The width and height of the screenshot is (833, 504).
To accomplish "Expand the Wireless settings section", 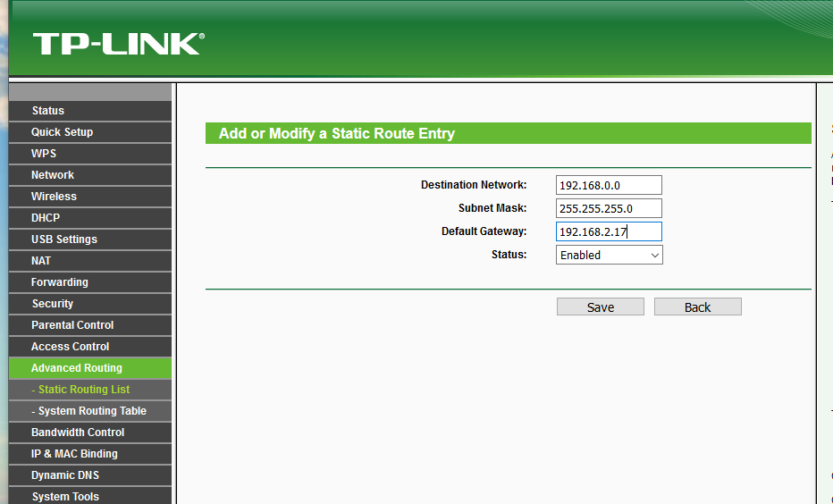I will point(90,197).
